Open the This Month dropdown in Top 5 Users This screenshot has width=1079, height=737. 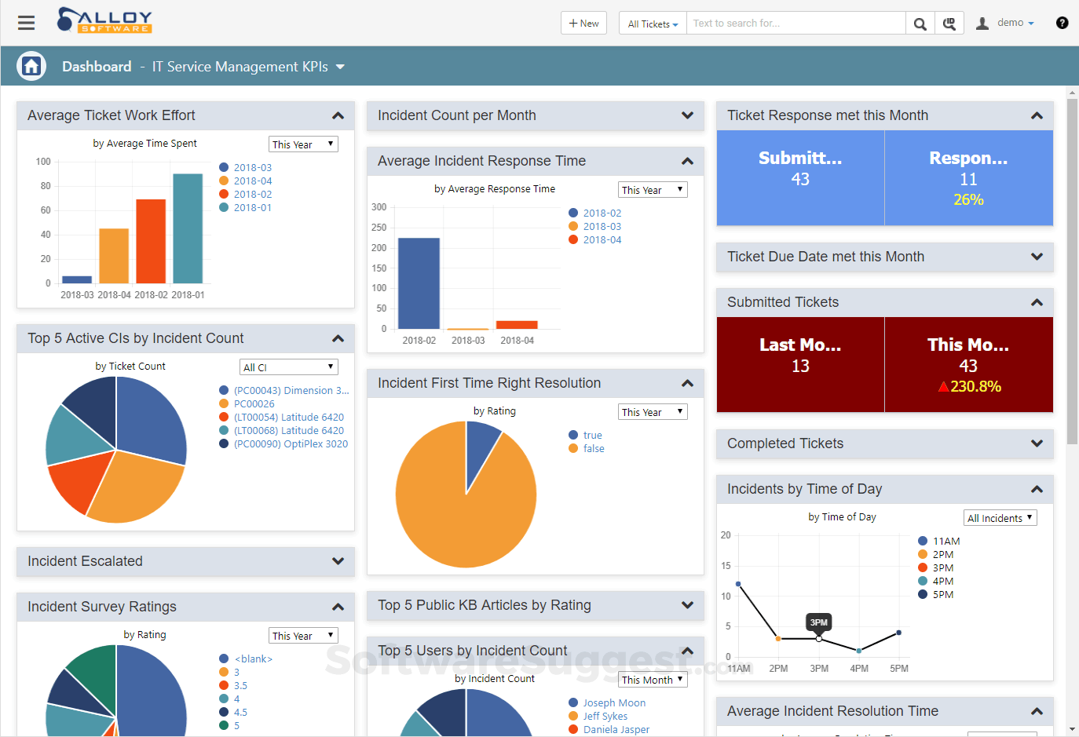click(x=653, y=678)
